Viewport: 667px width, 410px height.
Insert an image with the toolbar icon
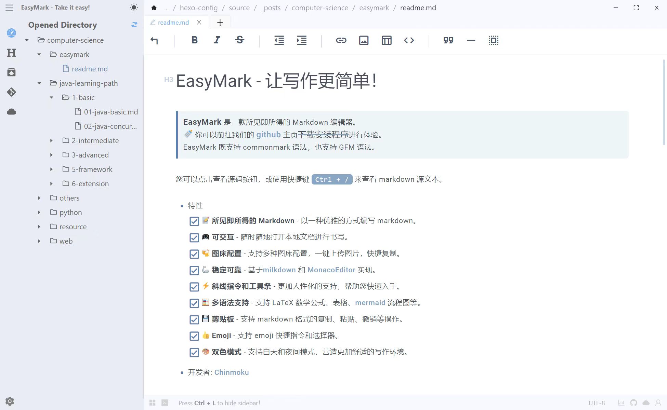click(x=364, y=40)
